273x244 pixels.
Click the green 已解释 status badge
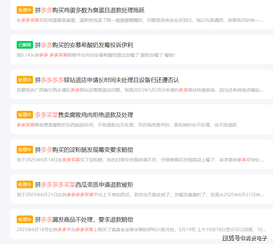25,45
